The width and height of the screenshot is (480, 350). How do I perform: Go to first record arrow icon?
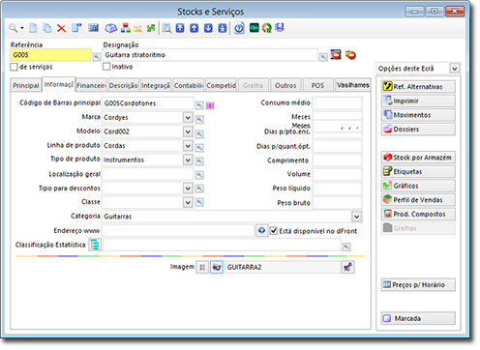point(180,28)
